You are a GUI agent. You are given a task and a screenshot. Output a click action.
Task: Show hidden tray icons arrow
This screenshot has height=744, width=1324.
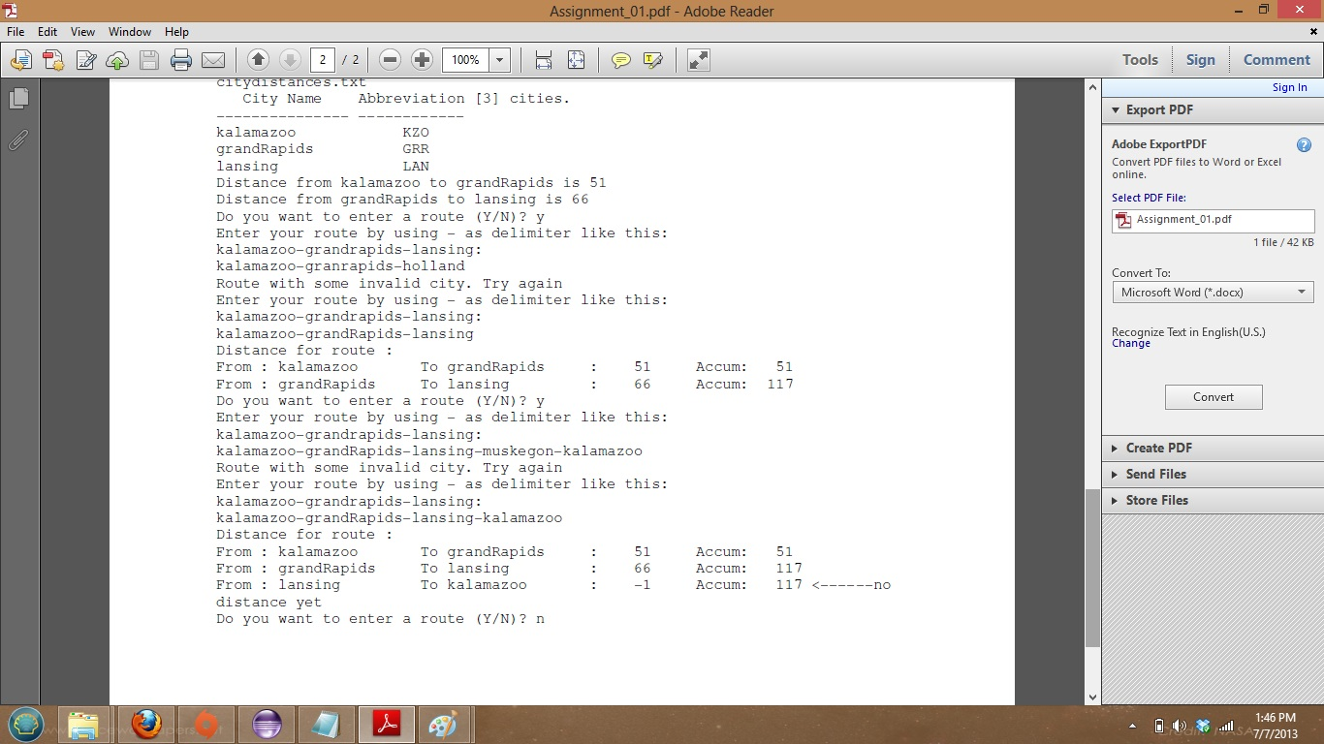(1132, 726)
